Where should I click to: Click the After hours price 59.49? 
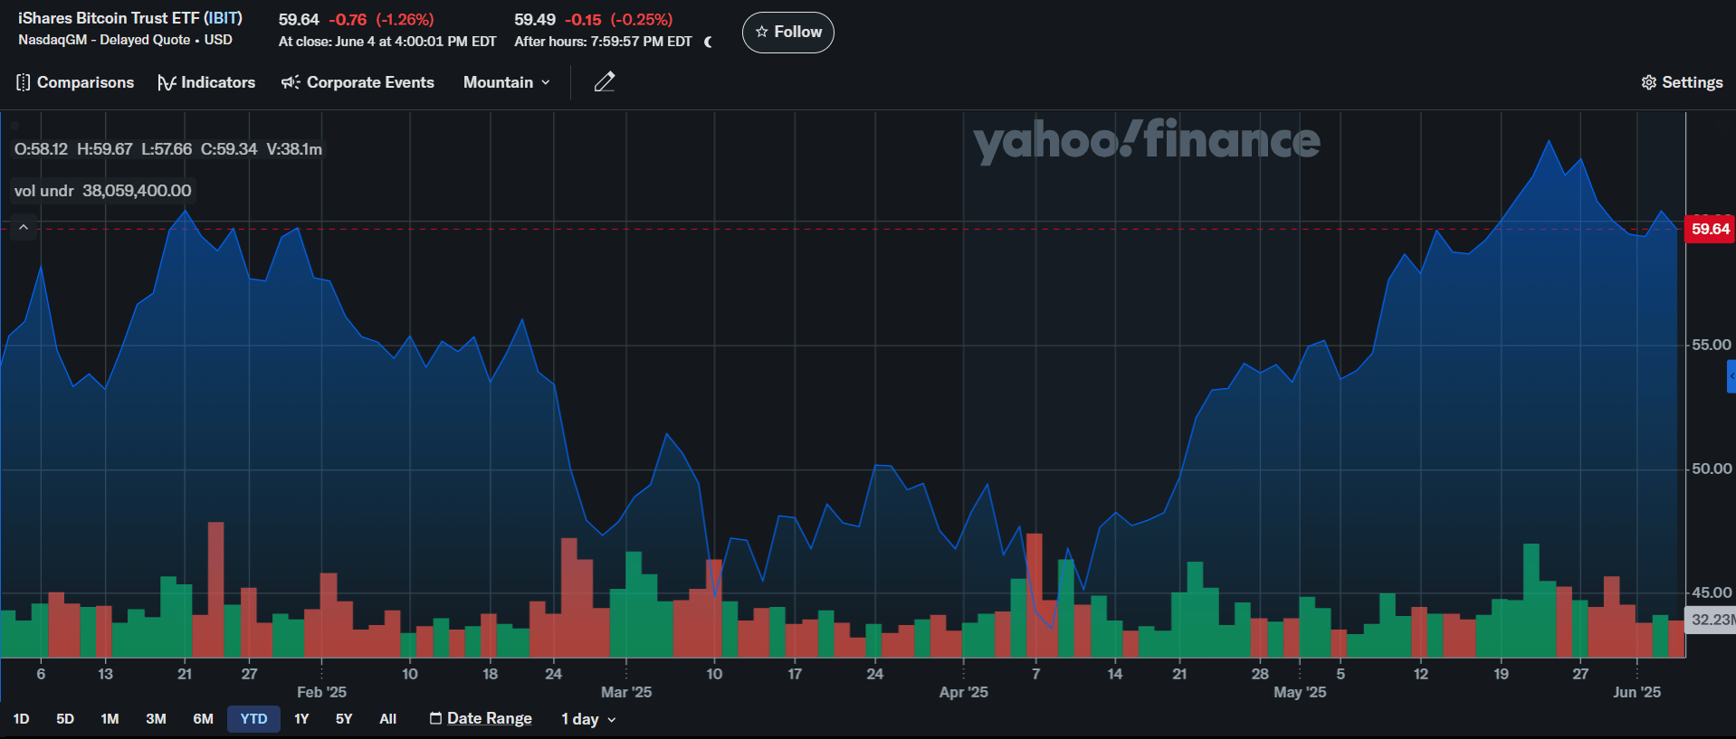[535, 20]
